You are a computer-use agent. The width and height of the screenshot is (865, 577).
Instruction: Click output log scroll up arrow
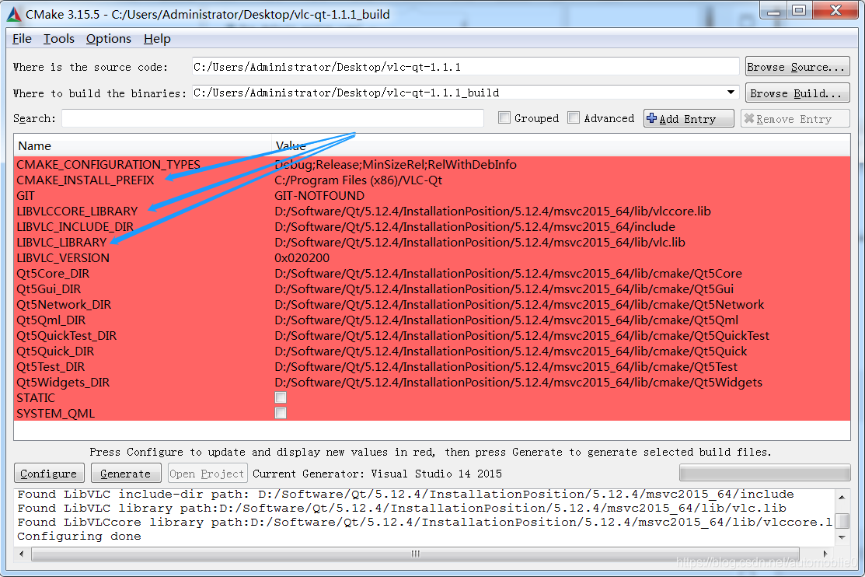(842, 497)
